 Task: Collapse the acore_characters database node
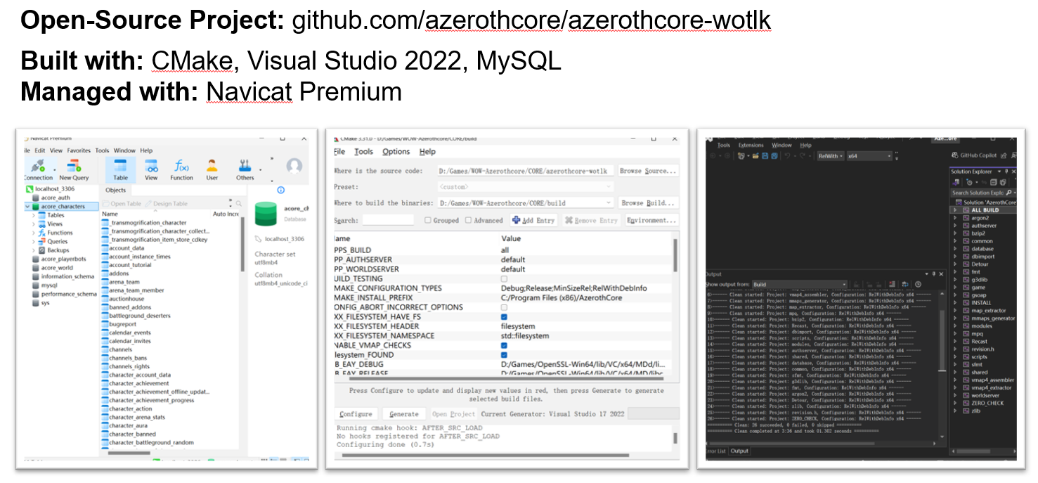[27, 207]
